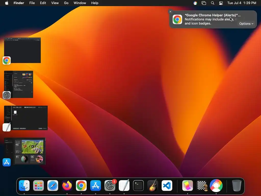Open the File menu
The width and height of the screenshot is (261, 196).
click(32, 3)
